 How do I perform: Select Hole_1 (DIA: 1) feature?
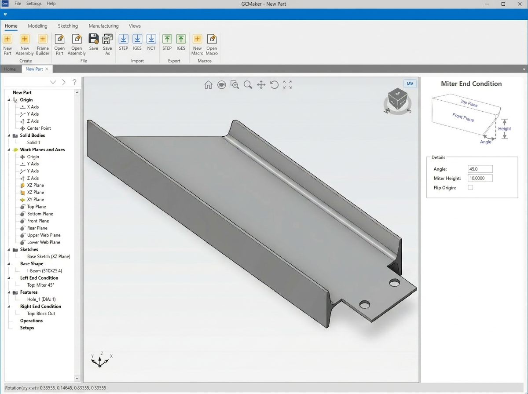41,299
